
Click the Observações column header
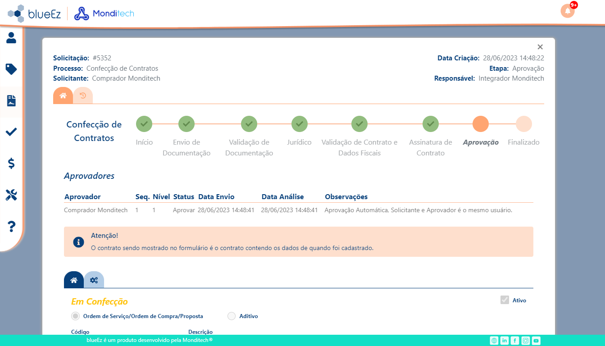(346, 197)
